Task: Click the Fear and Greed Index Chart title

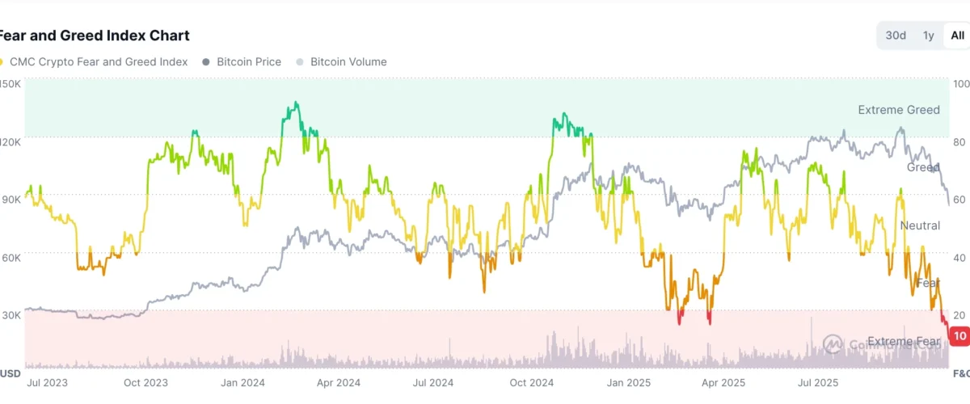Action: point(95,36)
